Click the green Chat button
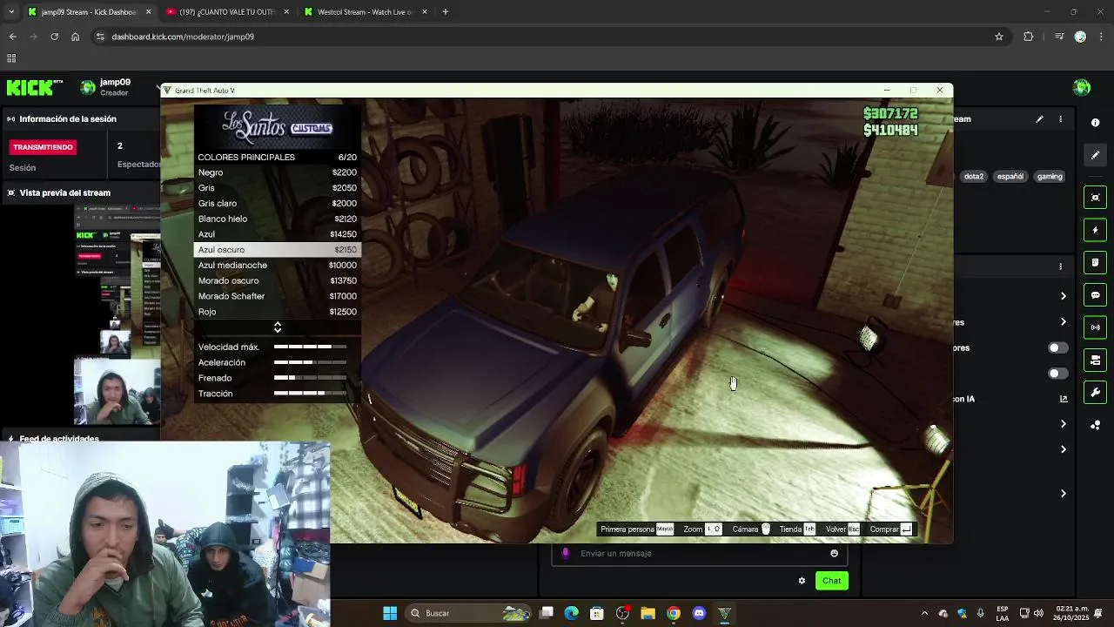The image size is (1114, 627). pos(832,581)
